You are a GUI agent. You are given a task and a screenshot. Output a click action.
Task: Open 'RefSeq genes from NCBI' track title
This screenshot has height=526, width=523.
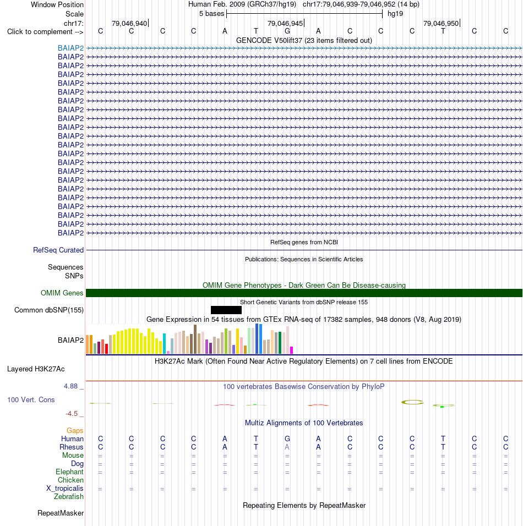click(304, 242)
